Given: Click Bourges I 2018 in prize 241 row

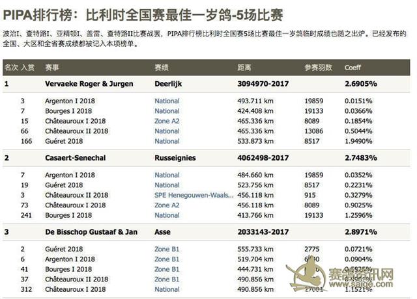Looking at the screenshot, I should (68, 215).
